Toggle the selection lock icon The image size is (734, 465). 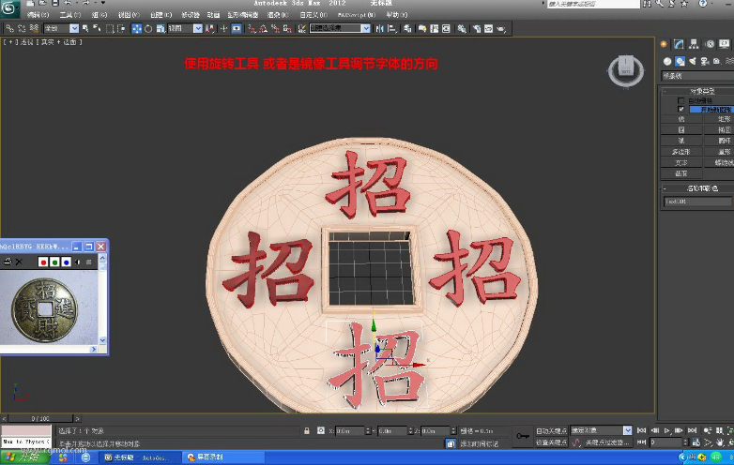click(307, 430)
